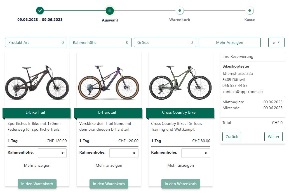Show more details for Cross Country Bike
289x193 pixels.
point(180,165)
